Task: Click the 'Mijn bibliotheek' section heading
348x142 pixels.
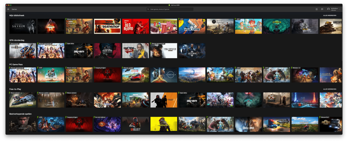Action: [17, 16]
